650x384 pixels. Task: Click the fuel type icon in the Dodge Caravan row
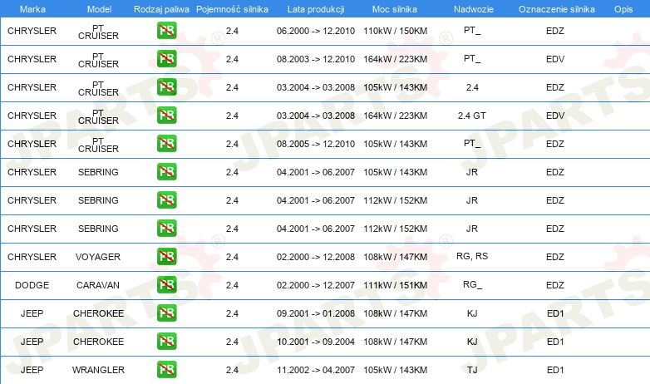(166, 284)
